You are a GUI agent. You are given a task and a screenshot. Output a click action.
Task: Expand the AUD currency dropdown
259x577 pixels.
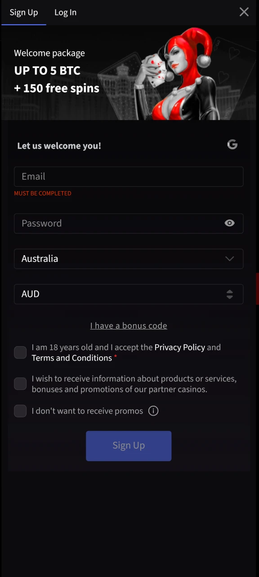(129, 294)
